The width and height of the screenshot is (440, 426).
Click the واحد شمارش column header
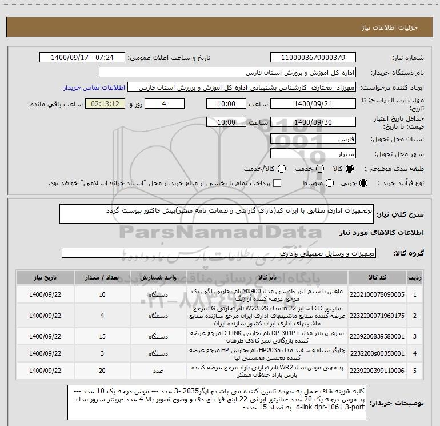pos(158,278)
